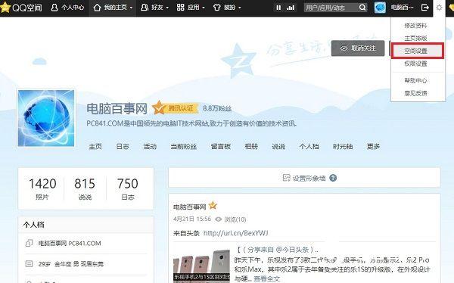The image size is (454, 283).
Task: Click the 29岁 金牛座 profile row
Action: point(86,264)
